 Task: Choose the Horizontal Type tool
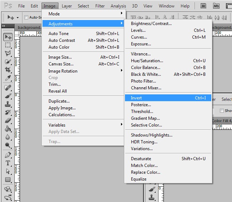tap(8, 163)
